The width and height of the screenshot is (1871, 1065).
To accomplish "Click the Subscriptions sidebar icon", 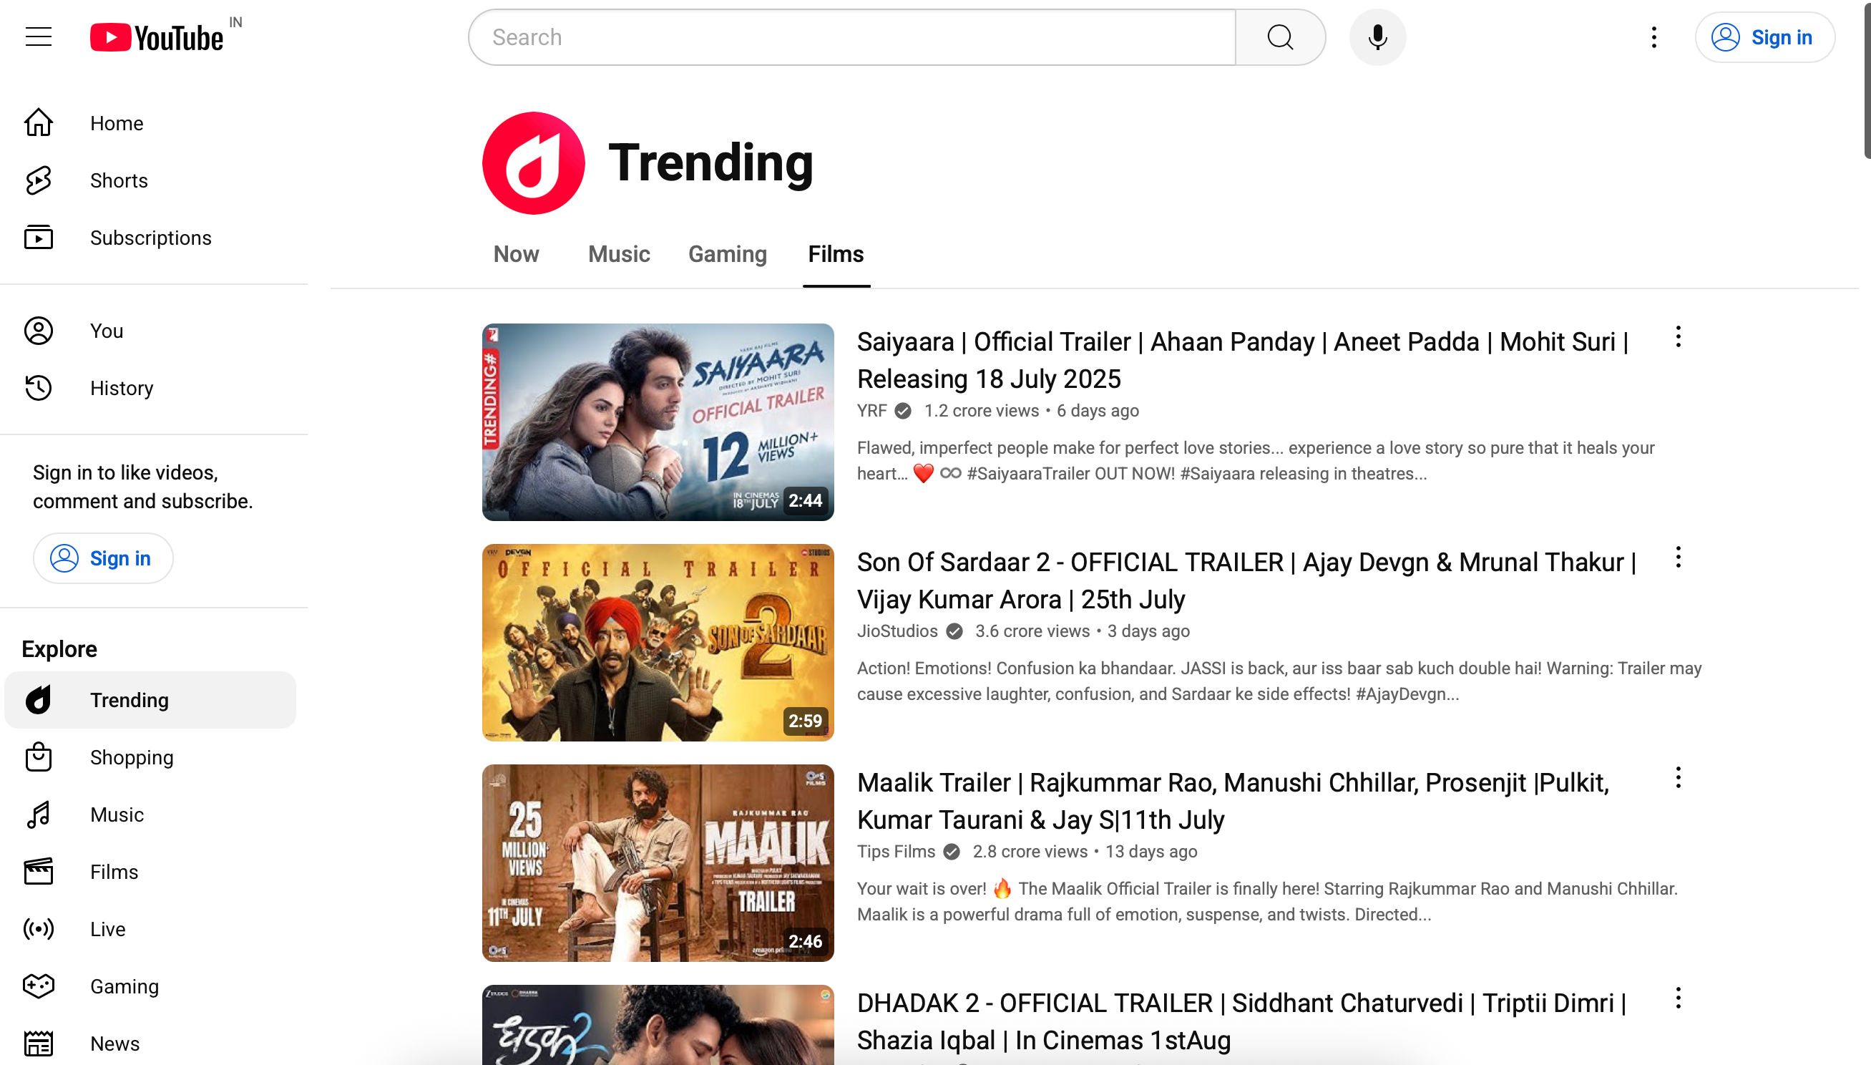I will coord(38,238).
